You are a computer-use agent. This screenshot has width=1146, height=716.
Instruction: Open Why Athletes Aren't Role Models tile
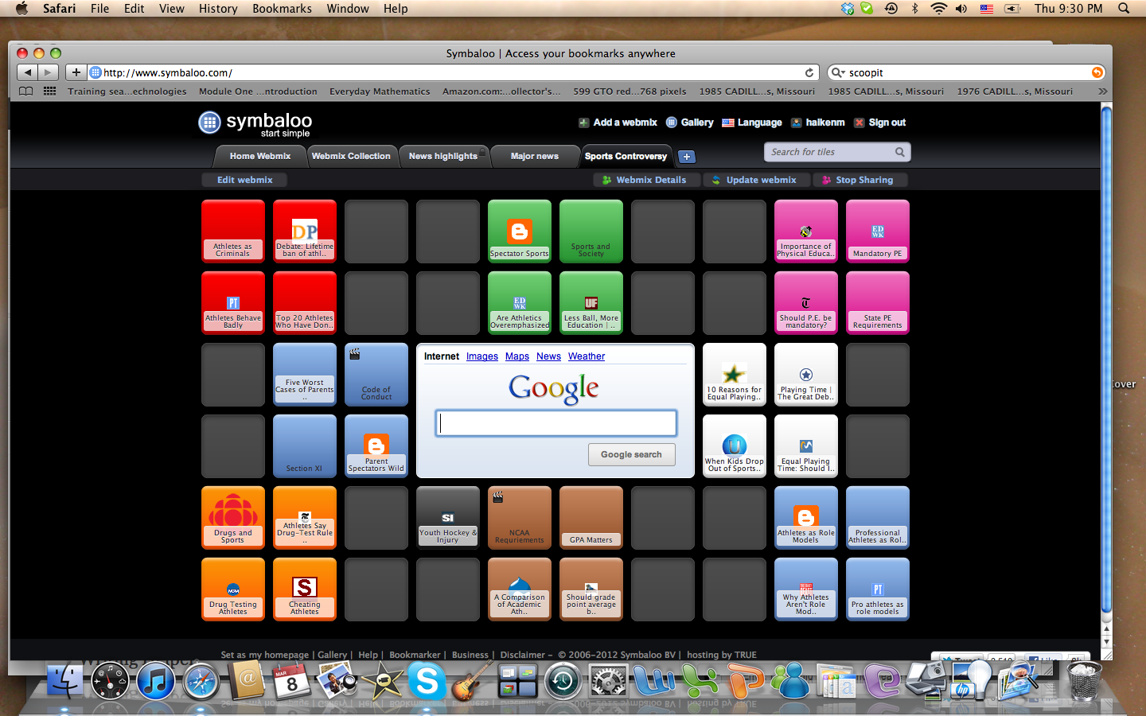[x=806, y=590]
